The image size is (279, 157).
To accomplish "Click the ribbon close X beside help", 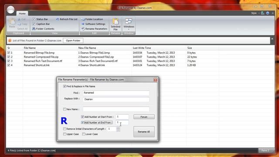I will click(273, 13).
